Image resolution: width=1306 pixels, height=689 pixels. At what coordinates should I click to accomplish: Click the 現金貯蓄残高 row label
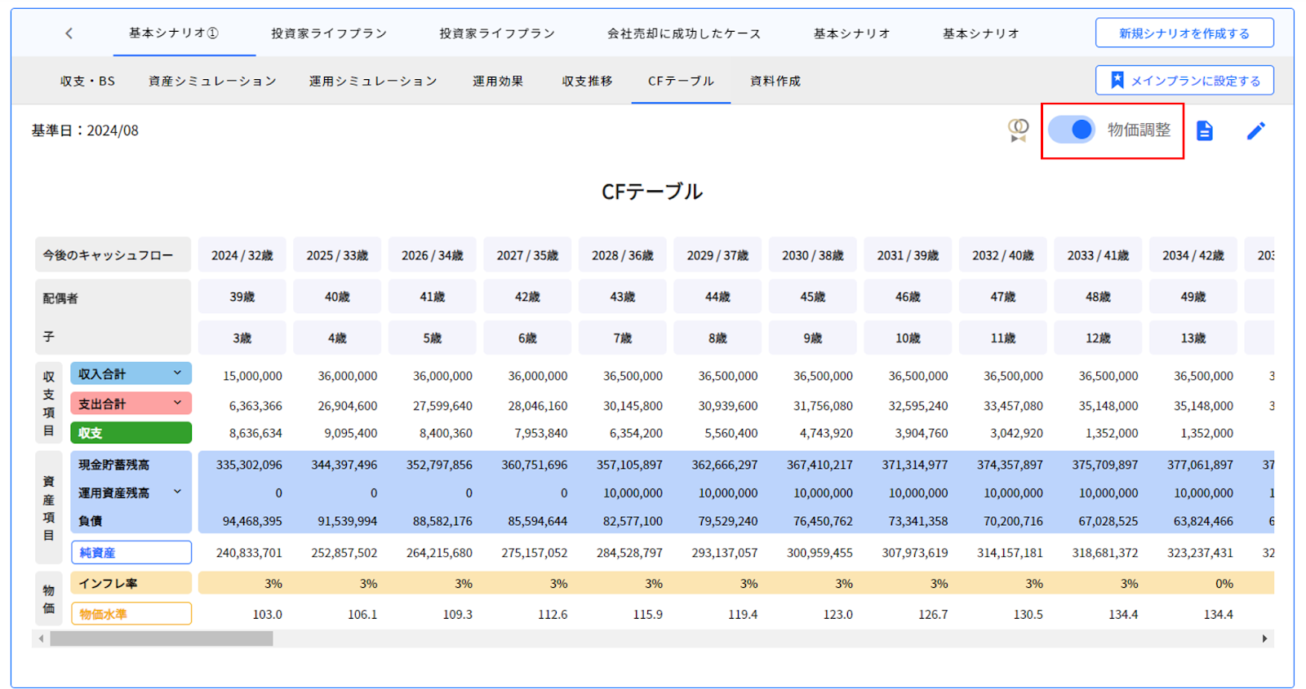click(x=113, y=465)
